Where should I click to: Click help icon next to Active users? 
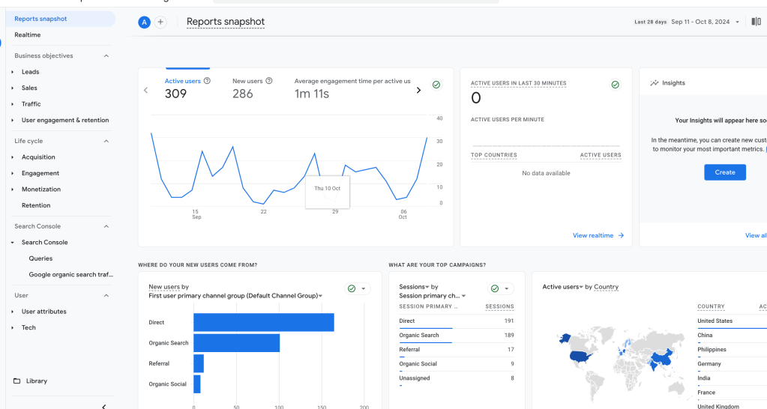pyautogui.click(x=207, y=81)
